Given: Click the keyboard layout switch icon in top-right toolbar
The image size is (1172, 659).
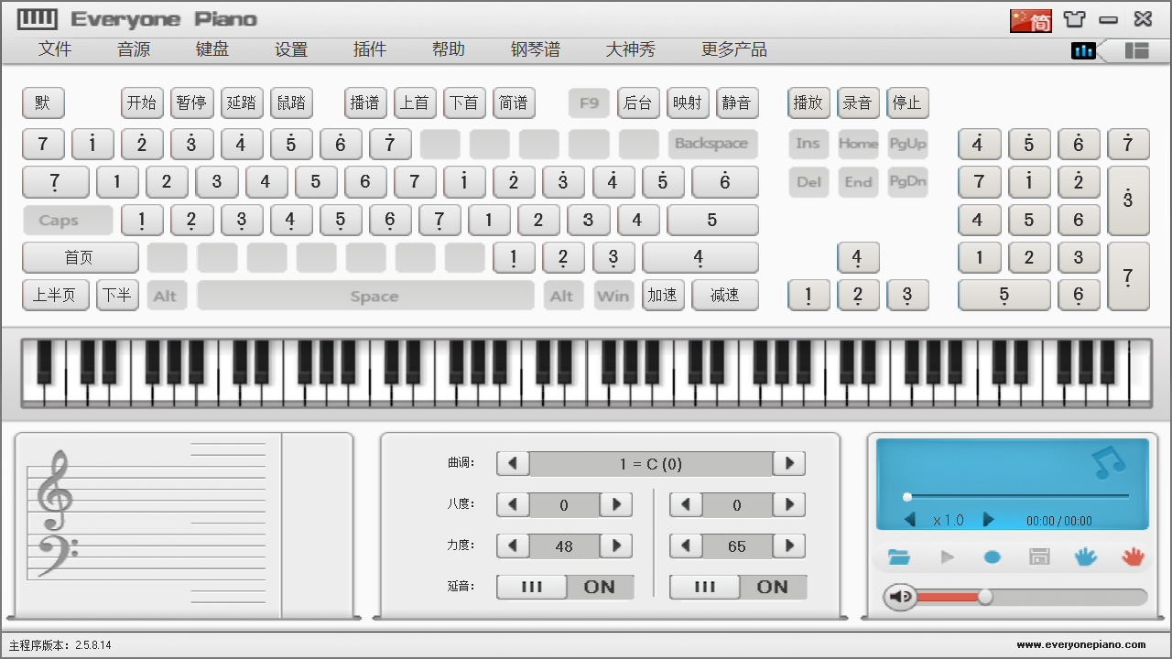Looking at the screenshot, I should point(1135,51).
